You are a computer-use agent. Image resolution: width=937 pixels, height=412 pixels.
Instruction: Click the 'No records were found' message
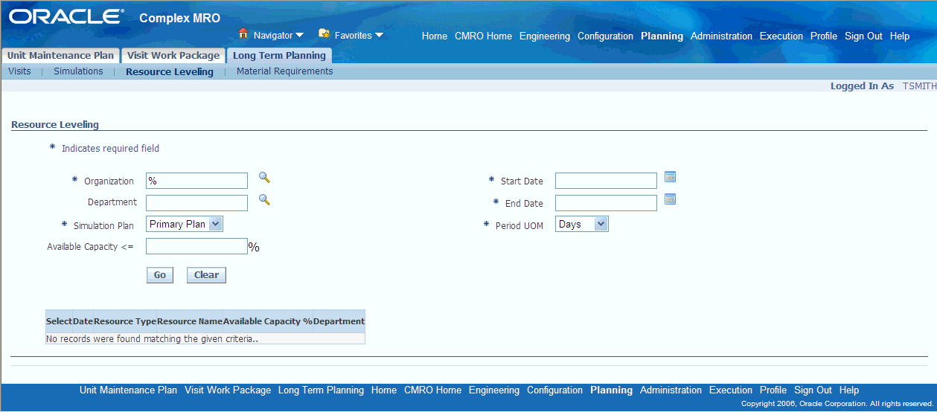152,338
